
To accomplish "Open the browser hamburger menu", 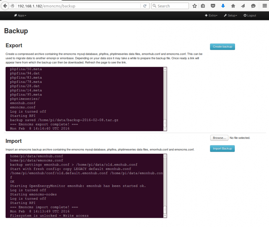I will tap(264, 6).
